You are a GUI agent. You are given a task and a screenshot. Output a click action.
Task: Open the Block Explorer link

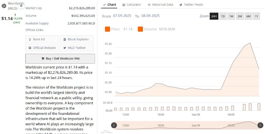(x=77, y=39)
